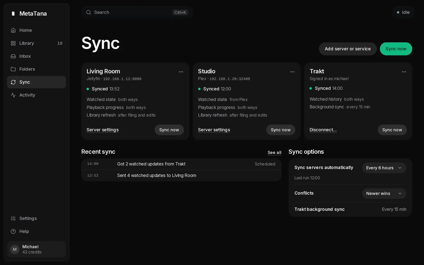Open the Folders section
Viewport: 424px width, 265px height.
[37, 69]
